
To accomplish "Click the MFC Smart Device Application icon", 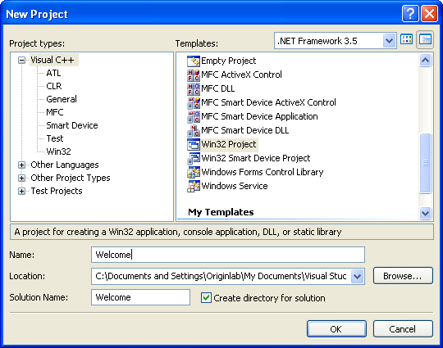I will (x=194, y=116).
